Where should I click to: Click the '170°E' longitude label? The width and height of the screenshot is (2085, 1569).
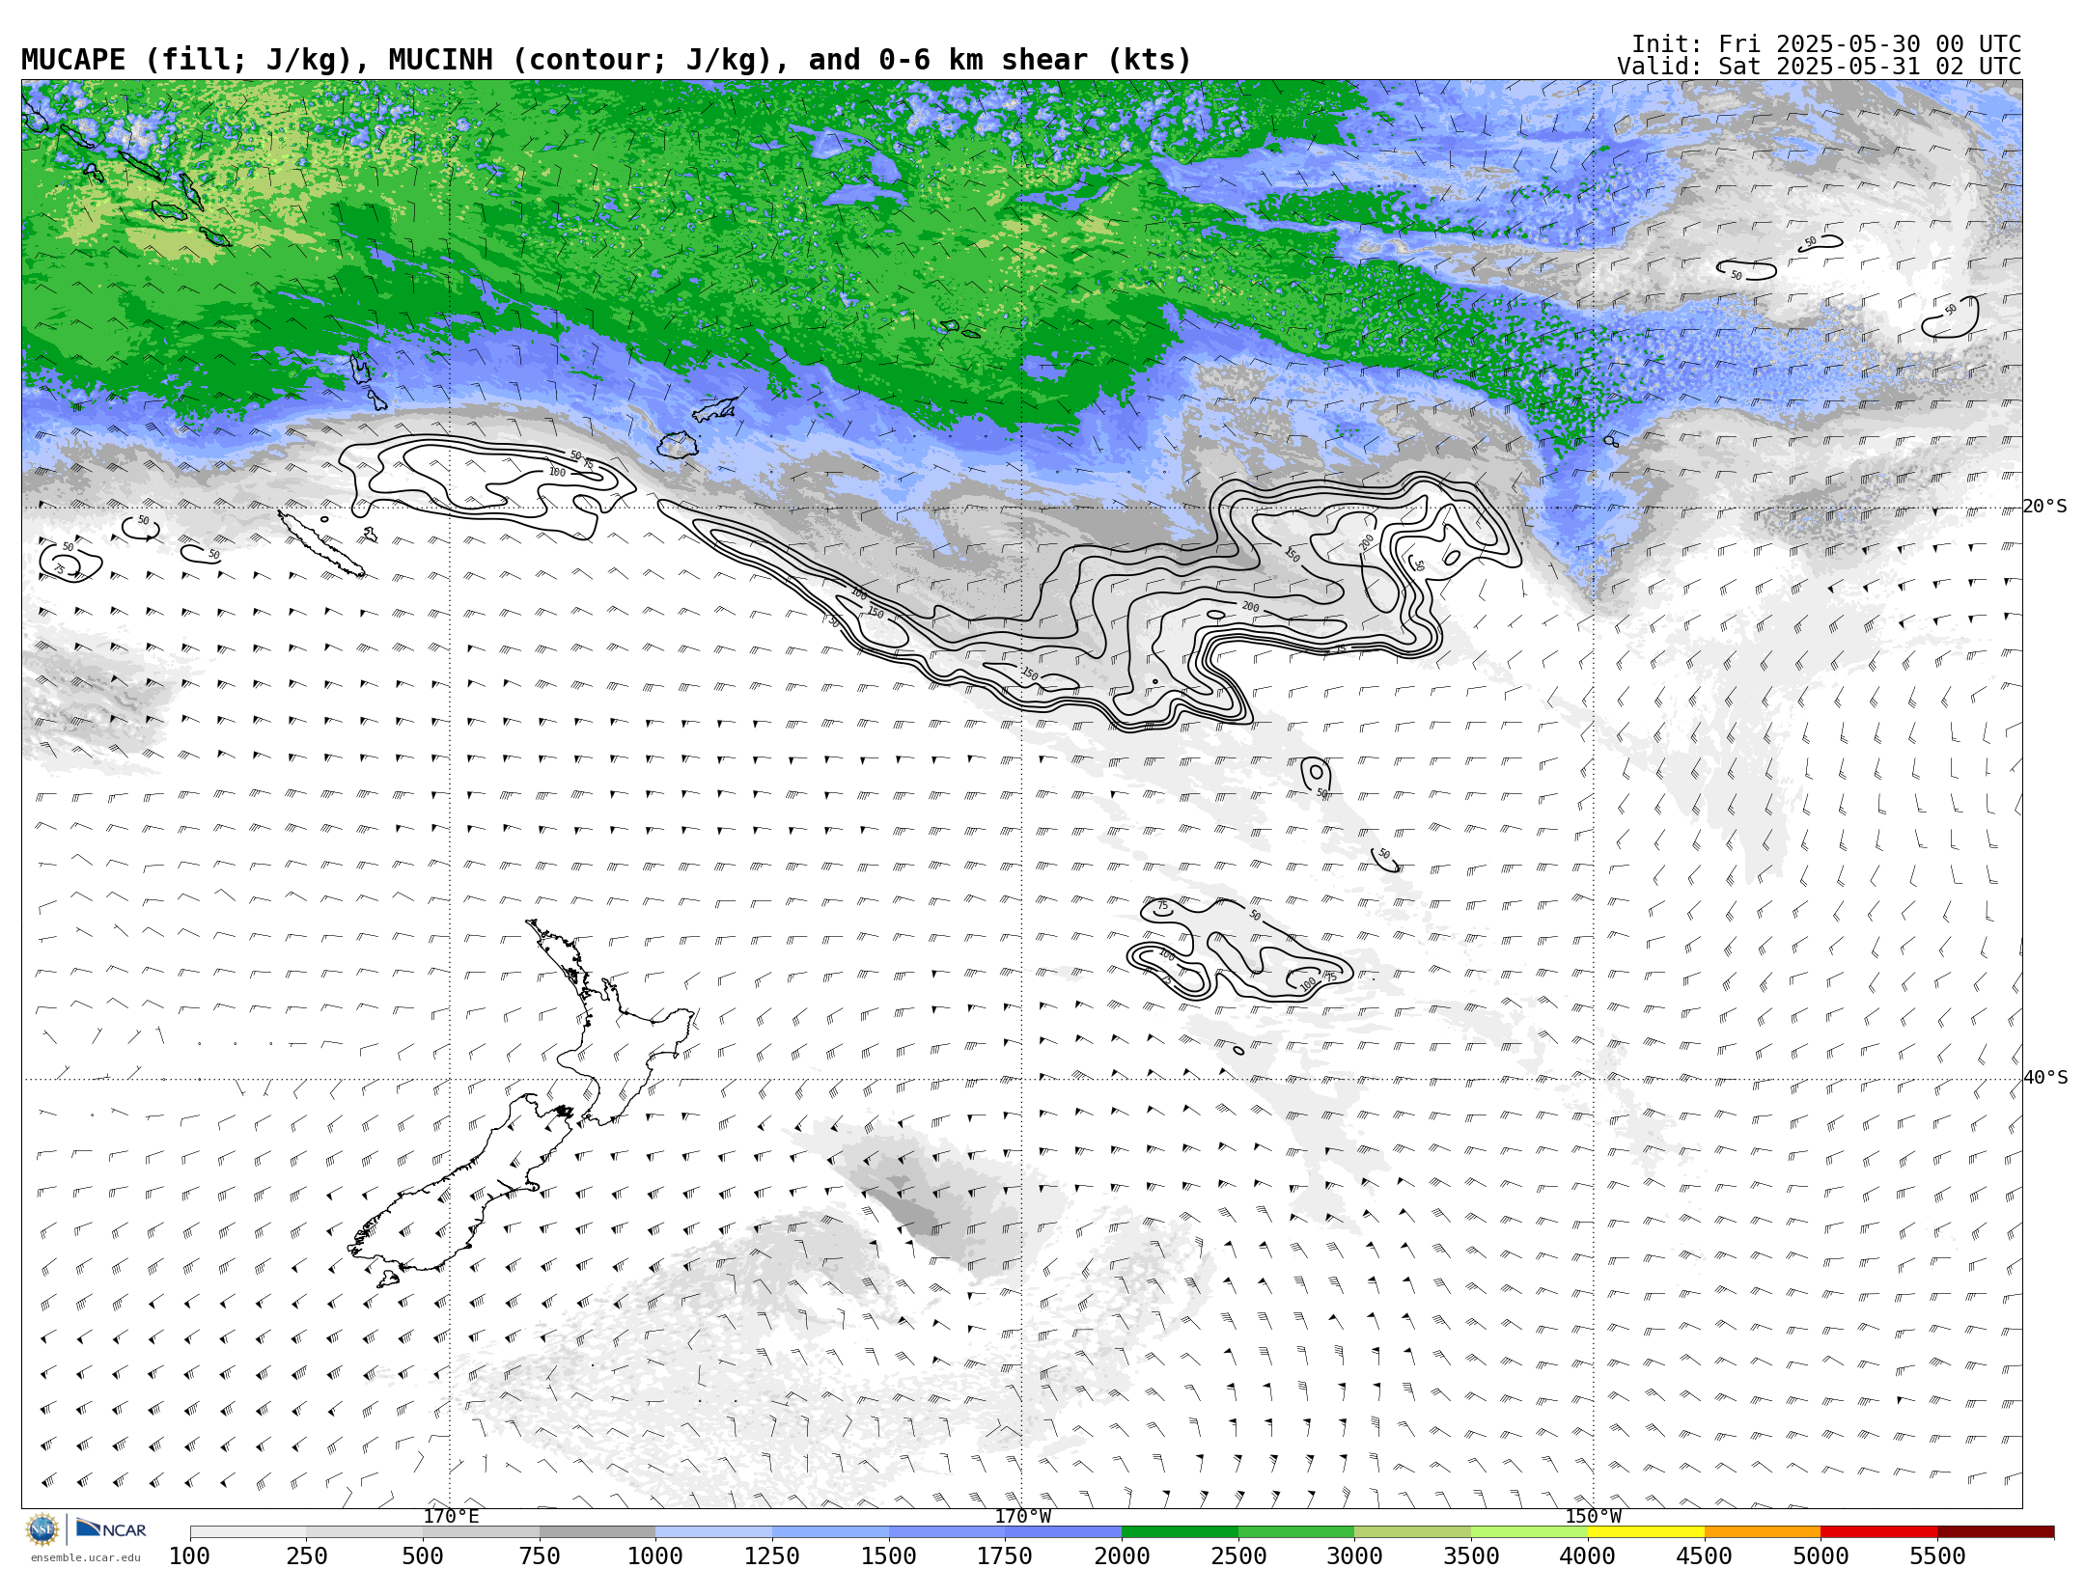coord(451,1517)
